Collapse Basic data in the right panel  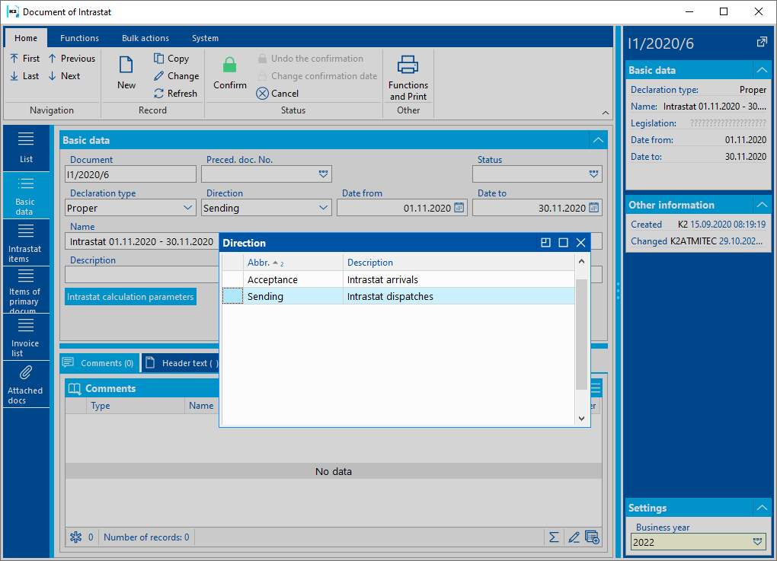coord(762,70)
